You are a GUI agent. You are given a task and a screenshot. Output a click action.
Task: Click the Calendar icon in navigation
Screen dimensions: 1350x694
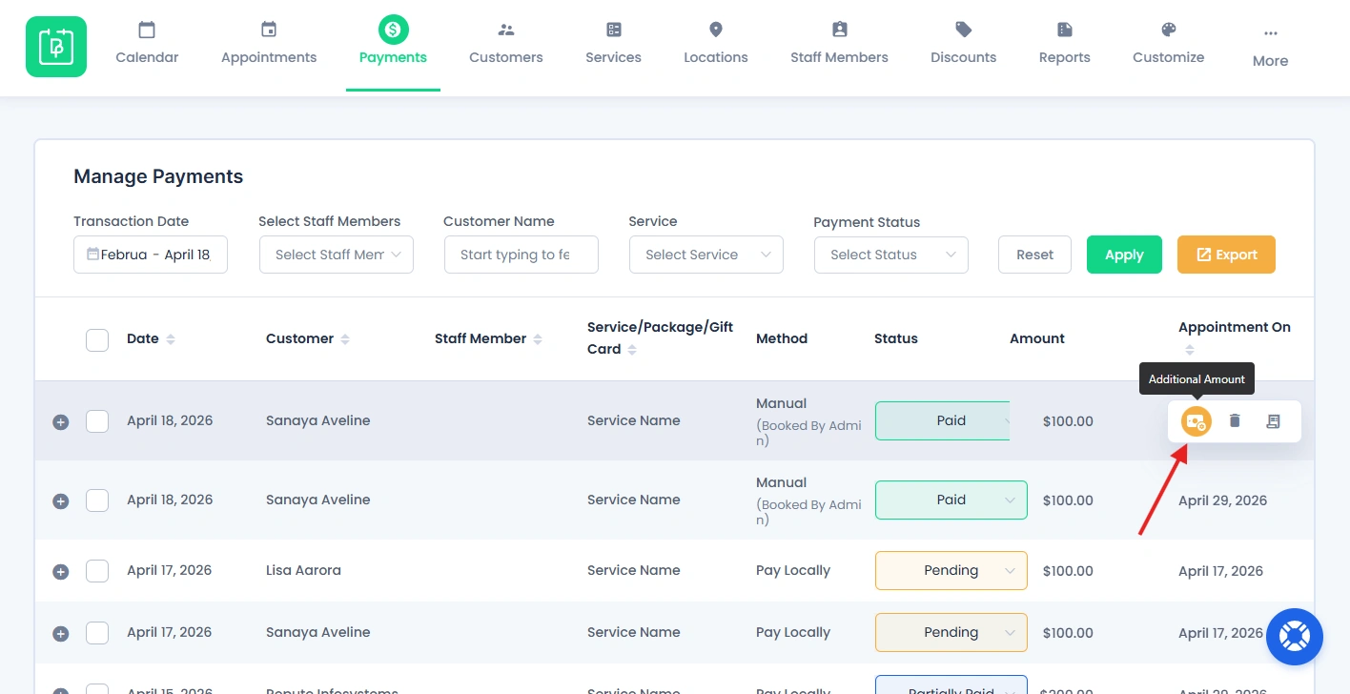click(x=147, y=30)
